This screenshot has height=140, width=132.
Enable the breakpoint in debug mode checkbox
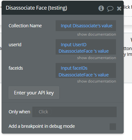point(113,127)
